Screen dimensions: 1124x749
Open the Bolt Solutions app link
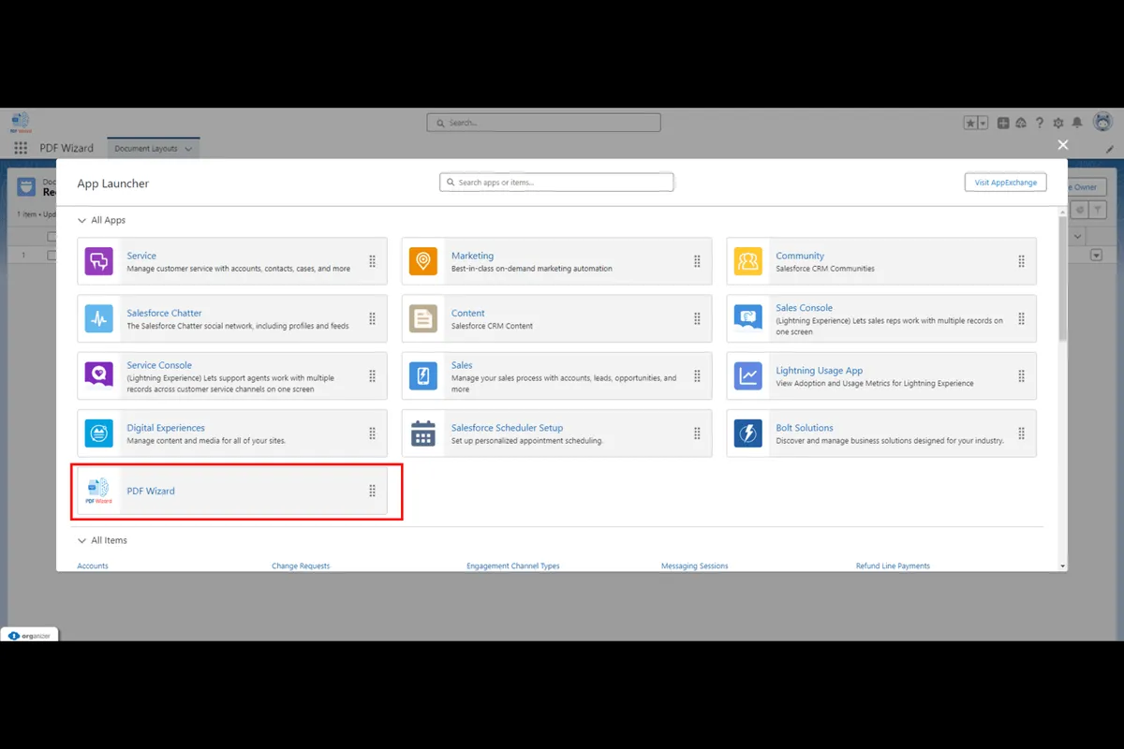click(805, 428)
